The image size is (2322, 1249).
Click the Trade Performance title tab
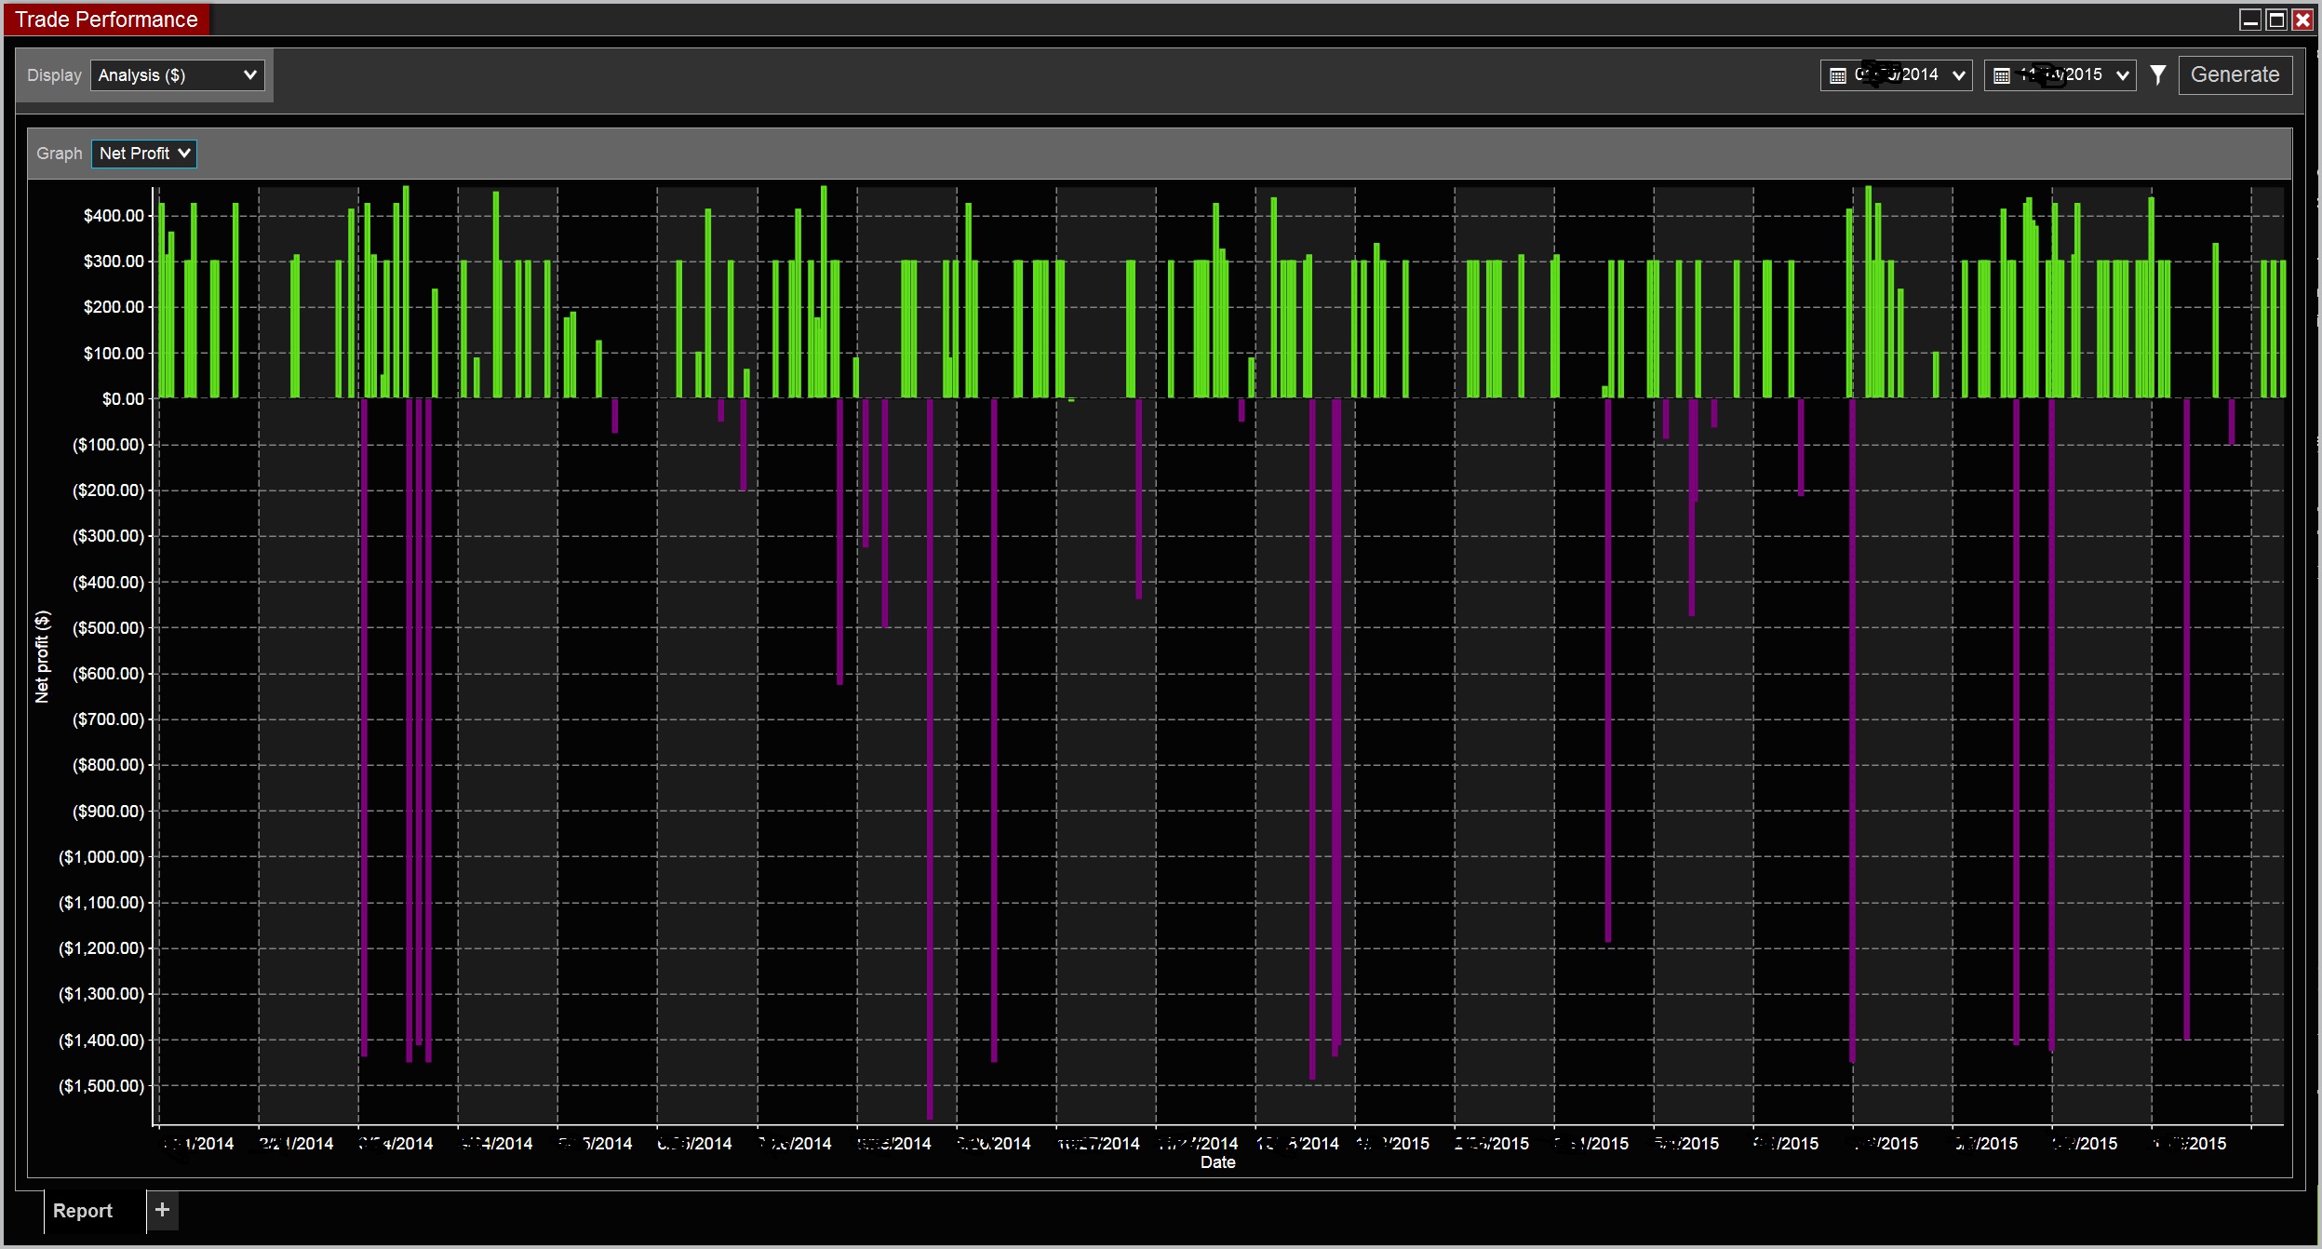[x=106, y=20]
